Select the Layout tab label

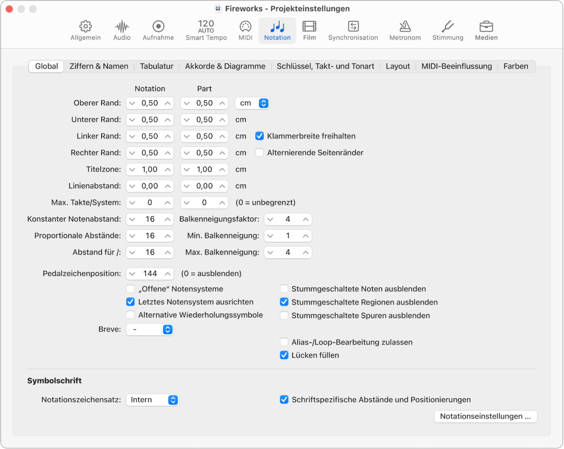click(397, 66)
